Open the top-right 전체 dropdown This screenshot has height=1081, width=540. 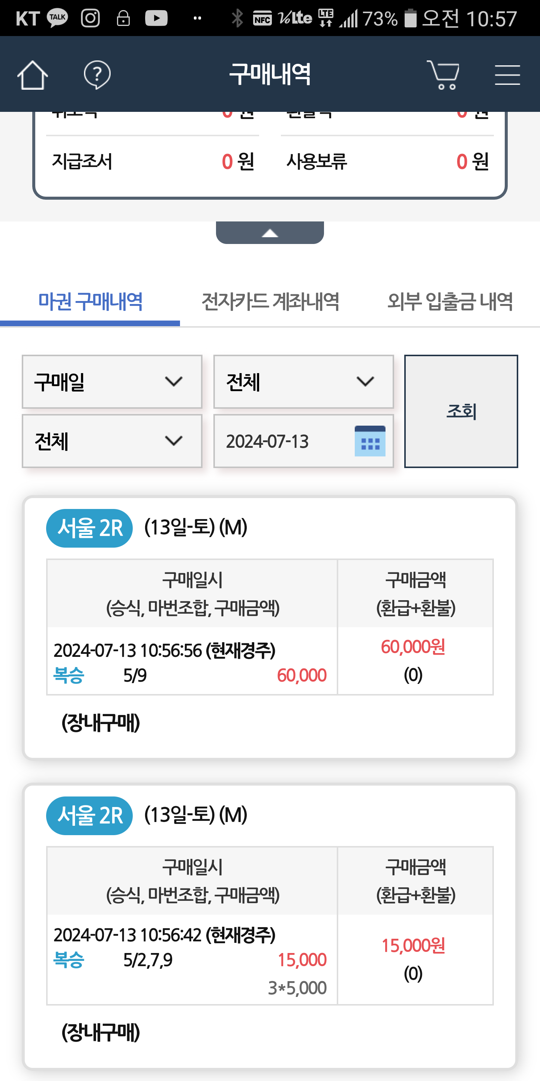(x=303, y=382)
